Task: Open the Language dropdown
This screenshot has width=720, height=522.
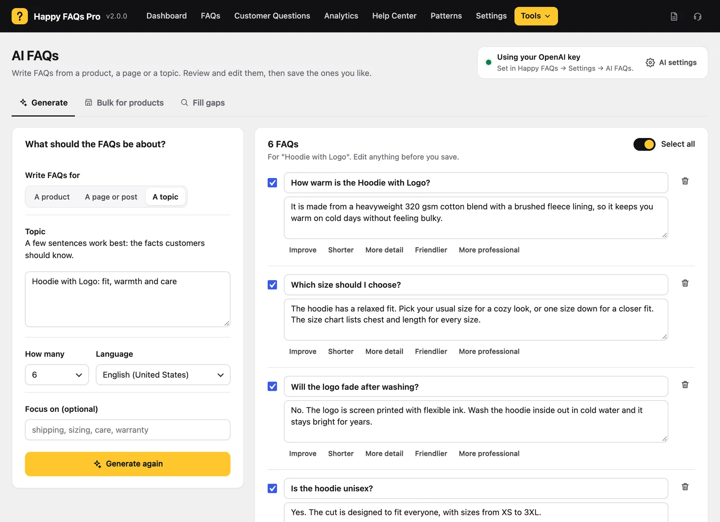Action: [x=163, y=375]
